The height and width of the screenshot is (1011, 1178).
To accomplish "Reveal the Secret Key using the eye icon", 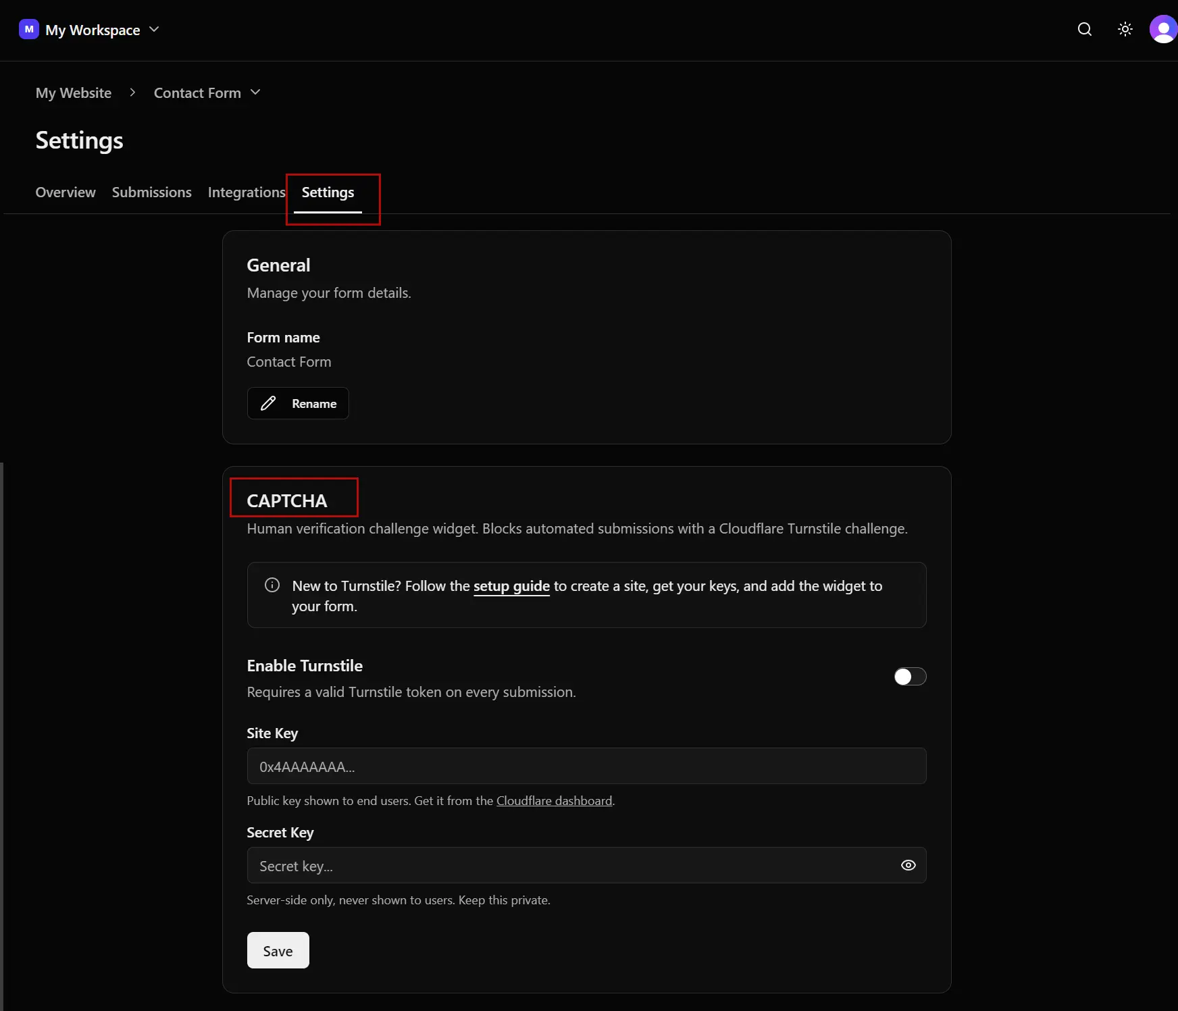I will click(908, 865).
